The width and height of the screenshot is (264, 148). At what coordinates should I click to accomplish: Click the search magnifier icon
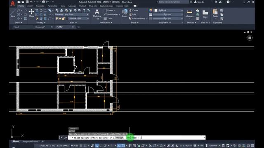(191, 2)
